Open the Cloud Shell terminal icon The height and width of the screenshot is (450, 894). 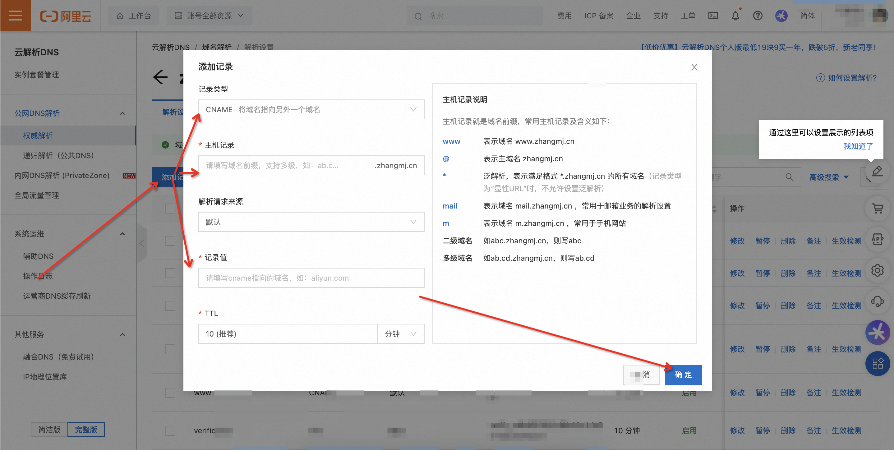pos(713,16)
